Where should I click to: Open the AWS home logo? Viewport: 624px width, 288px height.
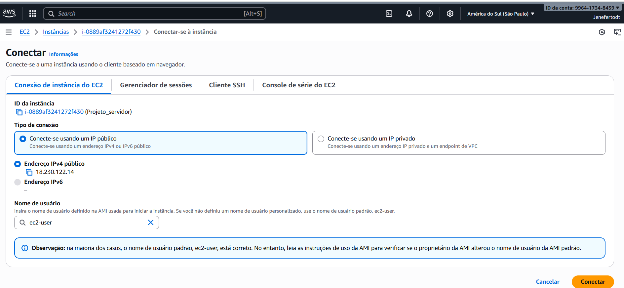[x=9, y=13]
